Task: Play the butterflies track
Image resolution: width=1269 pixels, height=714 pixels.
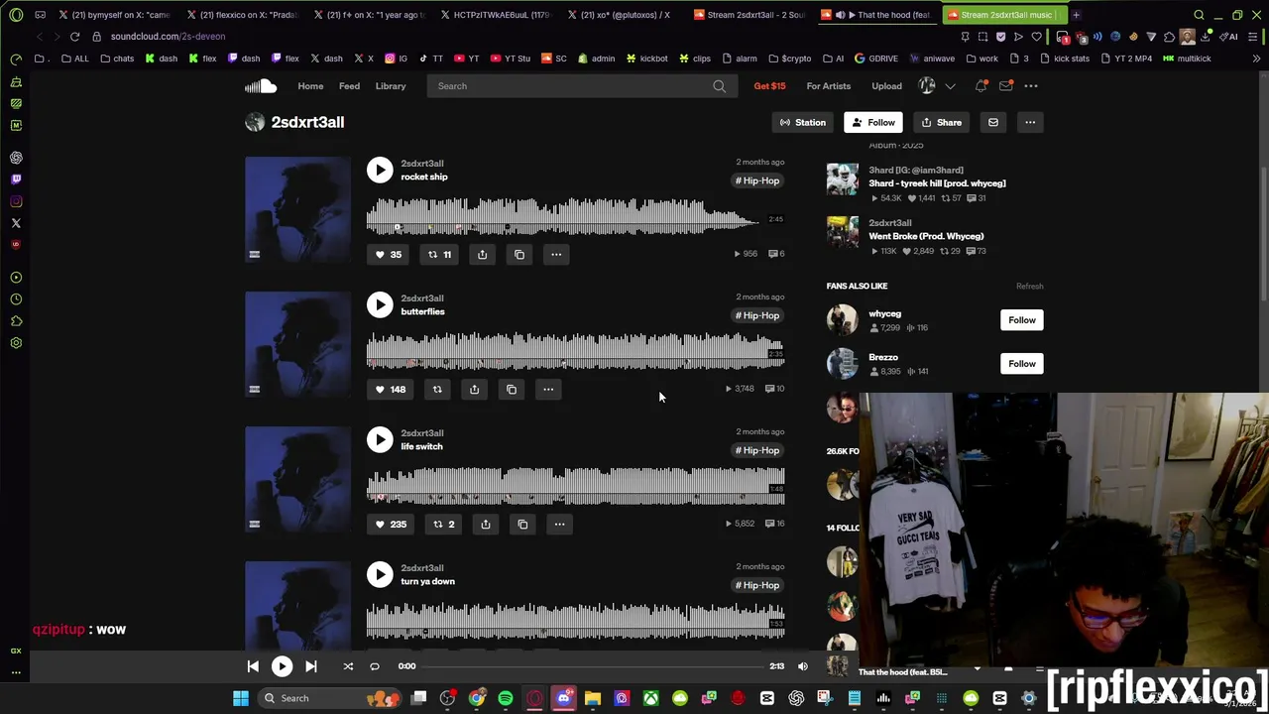Action: 380,304
